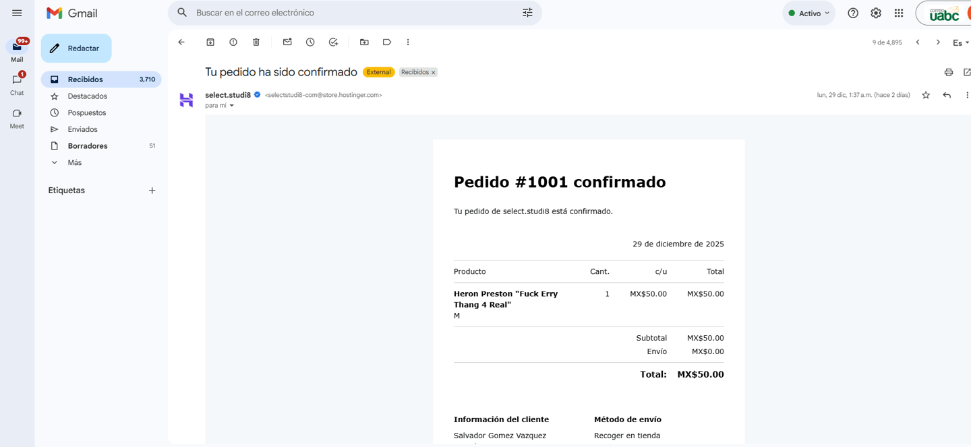Click the '9 de 4,895' counter

[887, 42]
